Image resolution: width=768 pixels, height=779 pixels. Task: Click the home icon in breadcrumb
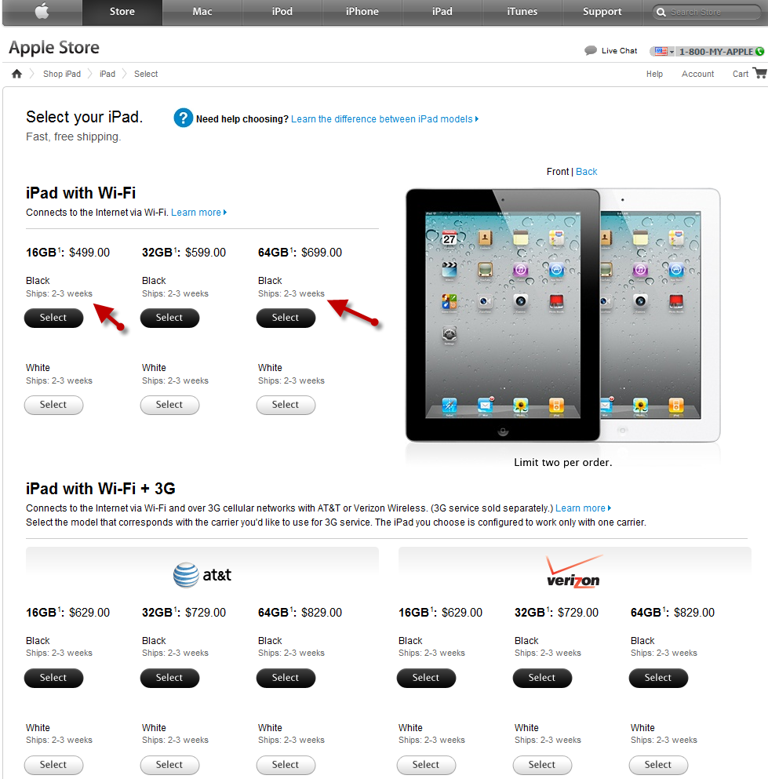point(17,74)
